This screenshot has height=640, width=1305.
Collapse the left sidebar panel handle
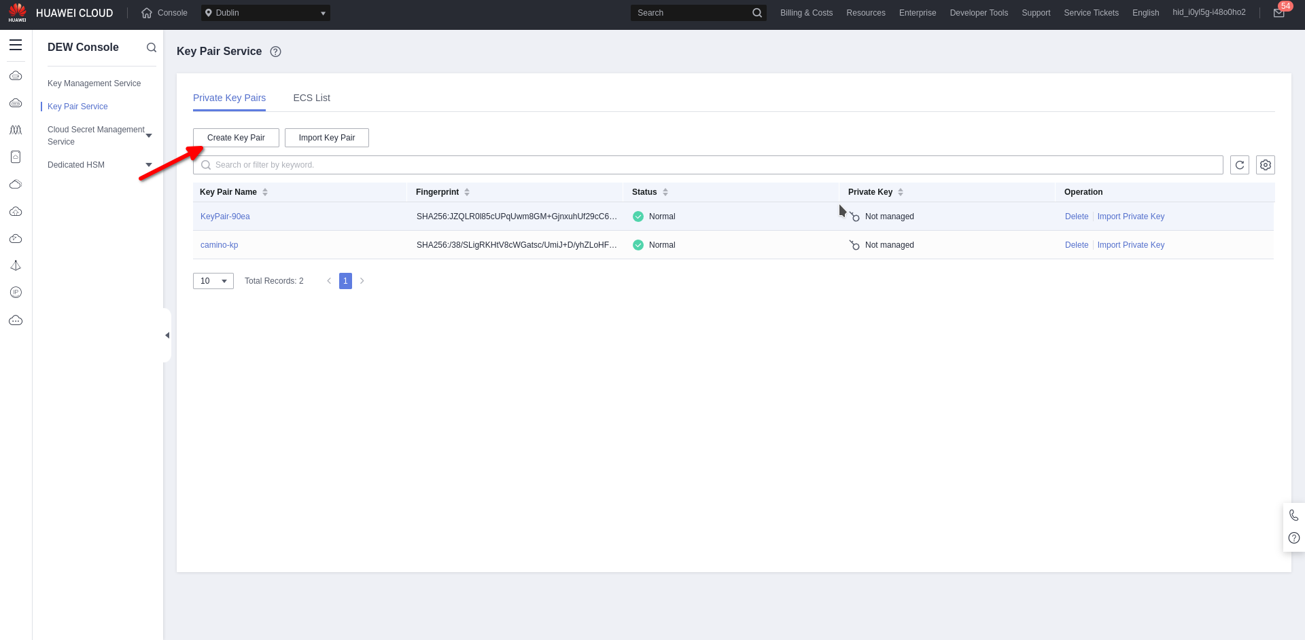167,335
